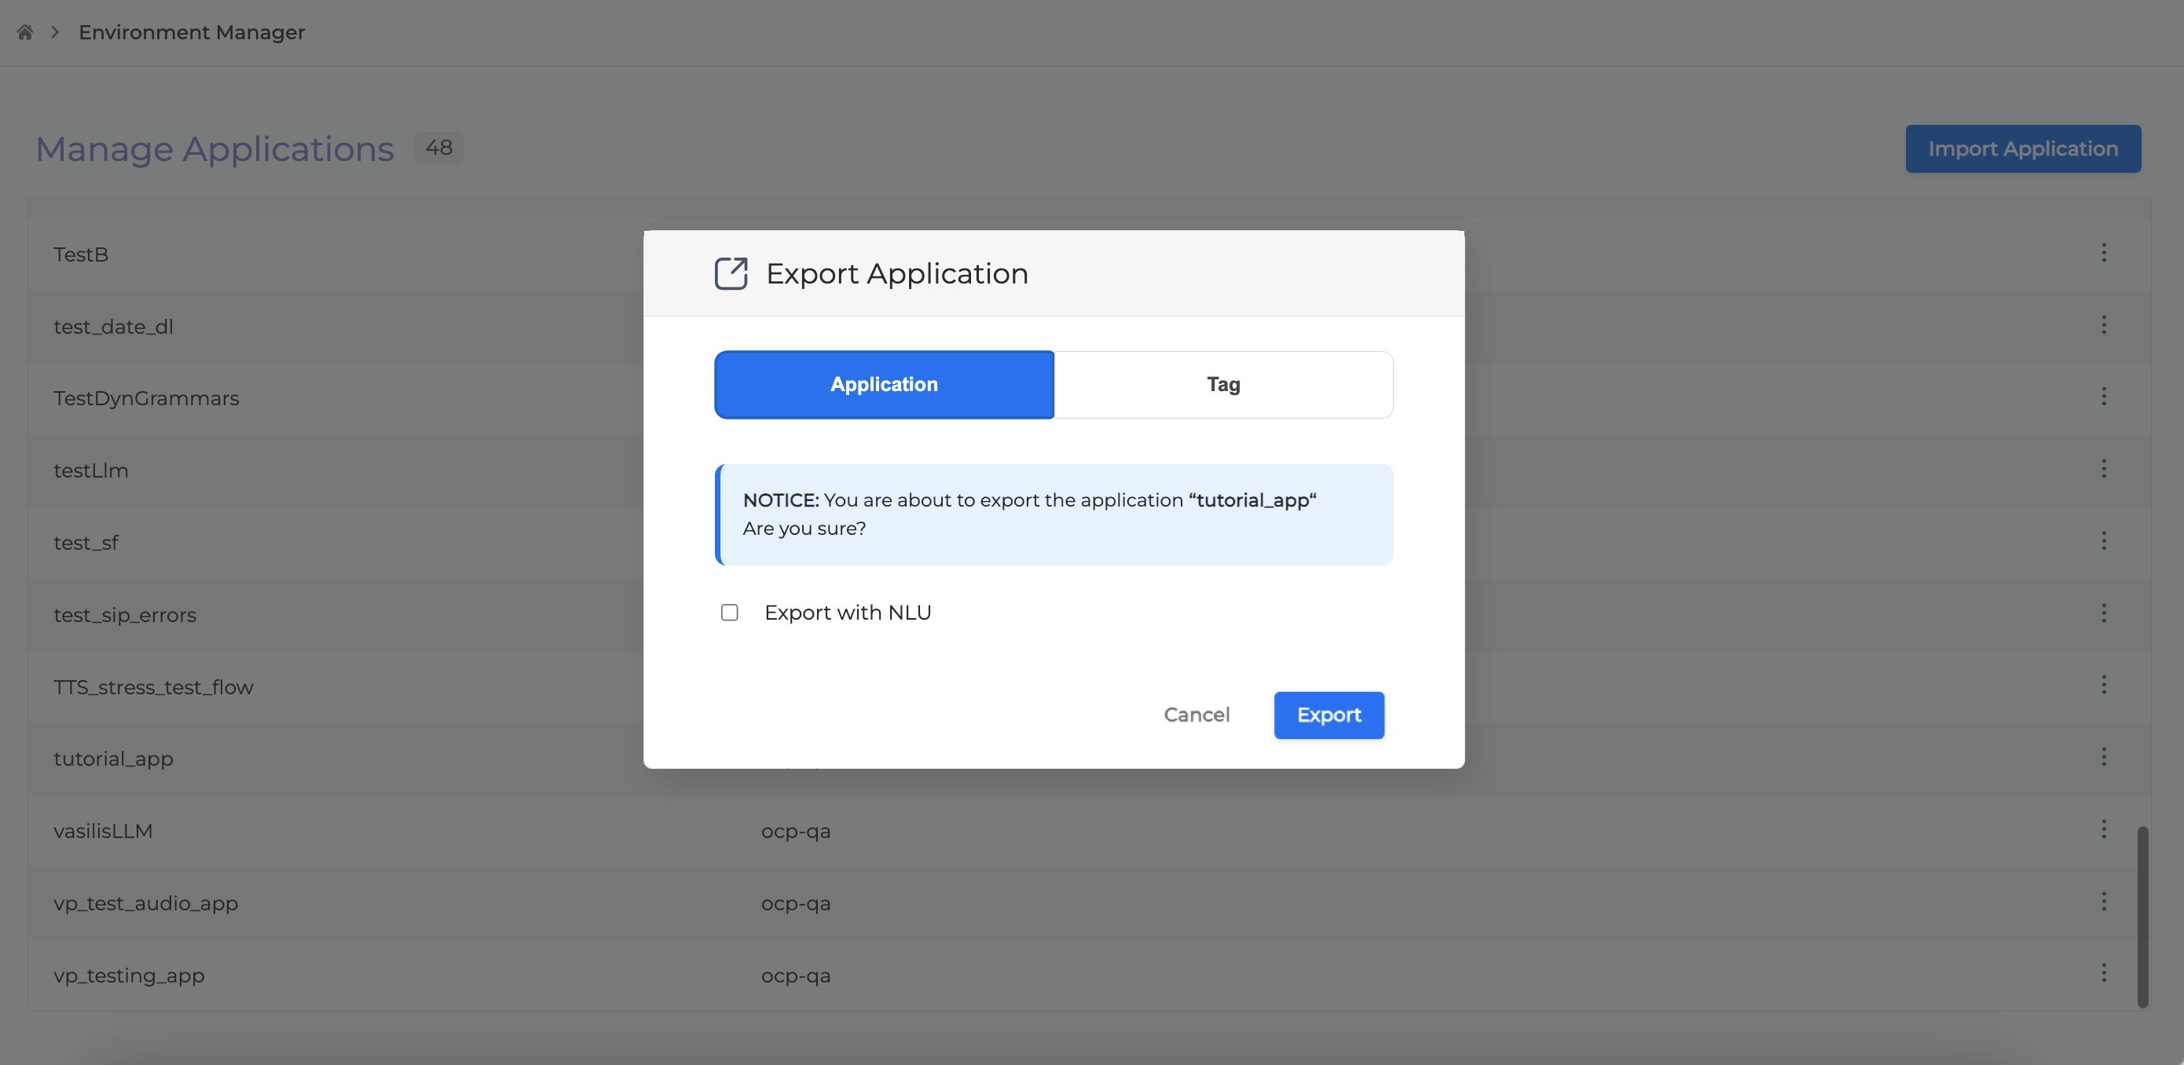
Task: Click the breadcrumb chevron separator
Action: click(x=55, y=32)
